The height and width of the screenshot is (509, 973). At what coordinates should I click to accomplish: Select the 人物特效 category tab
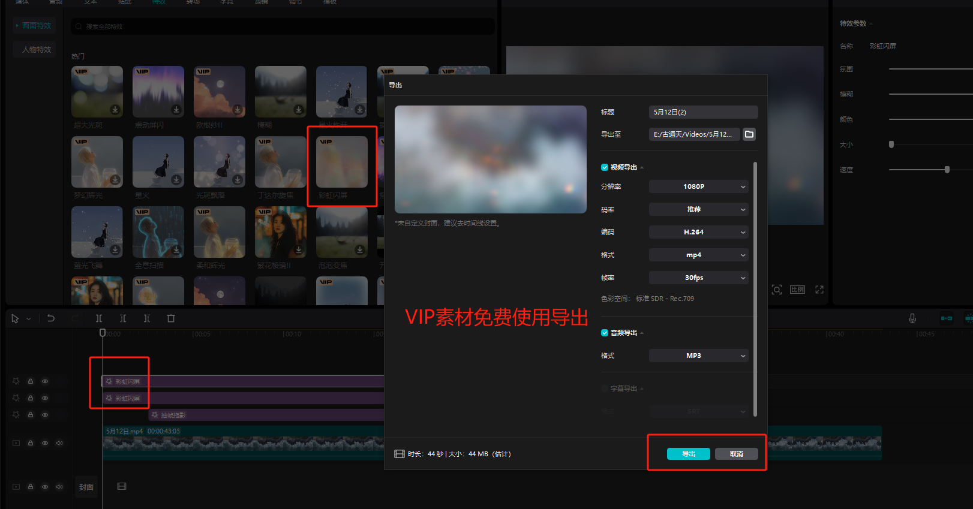click(34, 49)
